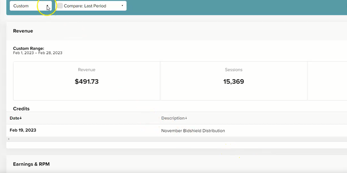This screenshot has height=173, width=347.
Task: Select the Sessions stat card
Action: click(x=234, y=81)
